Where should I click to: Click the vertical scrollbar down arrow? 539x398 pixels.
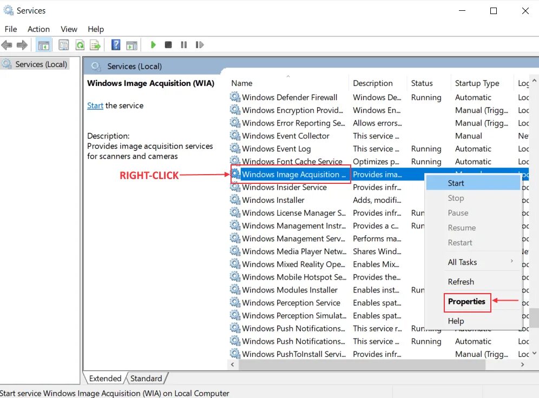pyautogui.click(x=534, y=353)
